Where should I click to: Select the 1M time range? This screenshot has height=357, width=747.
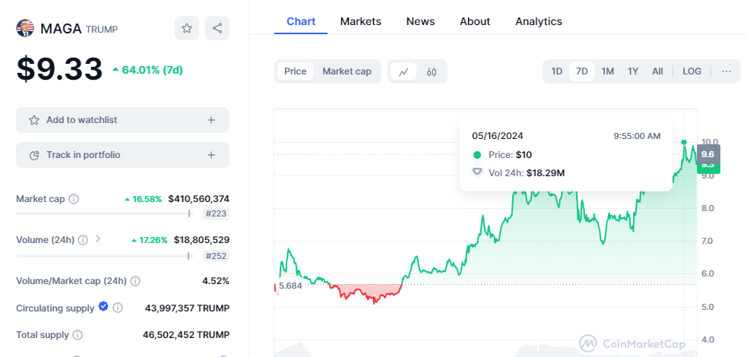tap(607, 71)
